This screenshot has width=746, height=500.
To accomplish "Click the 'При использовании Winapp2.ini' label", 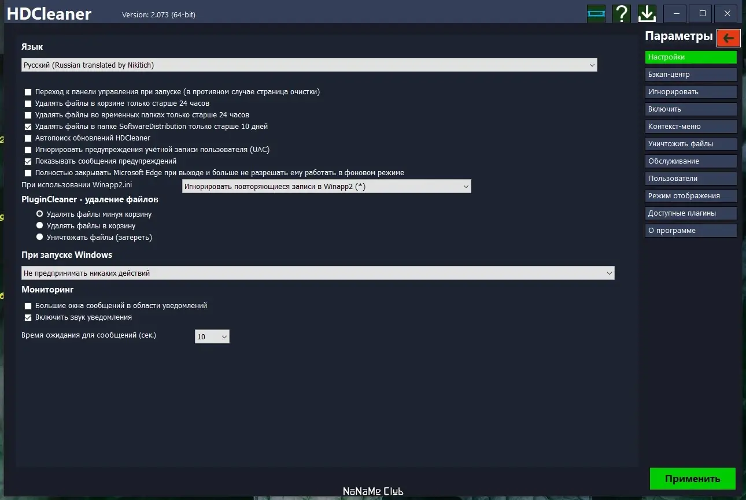I will click(77, 185).
